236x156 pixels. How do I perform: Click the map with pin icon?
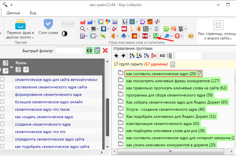click(x=174, y=29)
